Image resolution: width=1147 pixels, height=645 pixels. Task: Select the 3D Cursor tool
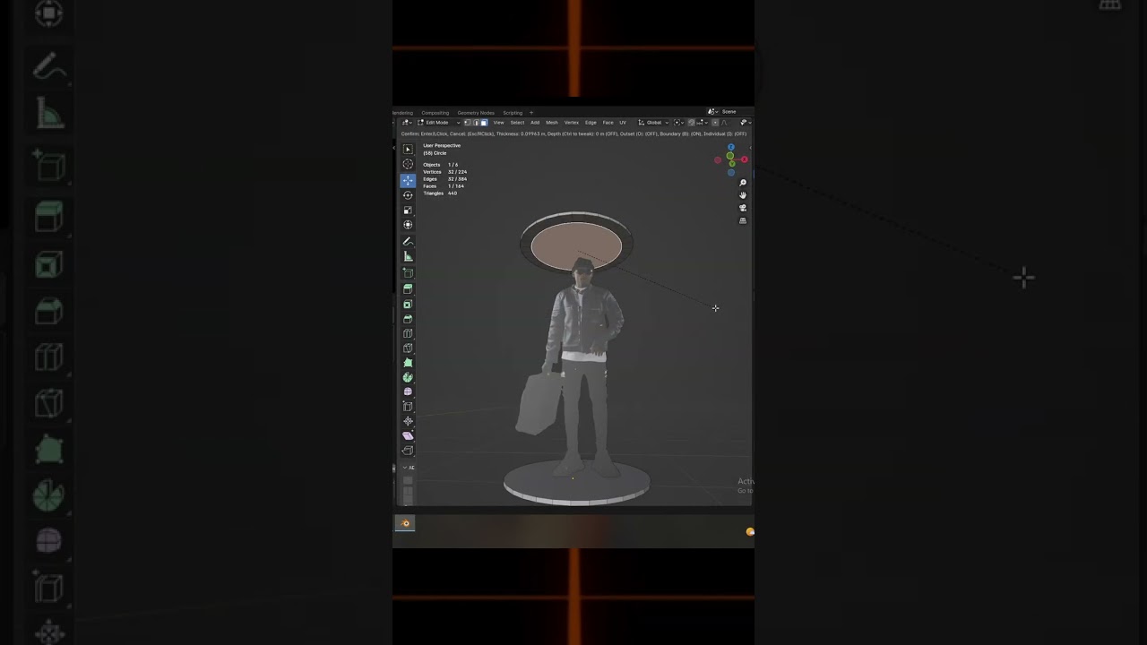tap(408, 164)
